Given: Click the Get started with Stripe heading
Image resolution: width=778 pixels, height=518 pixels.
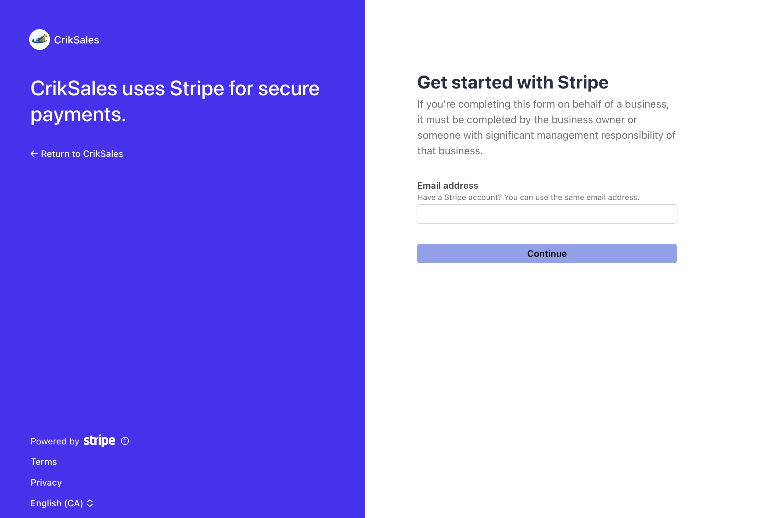Looking at the screenshot, I should [x=513, y=82].
